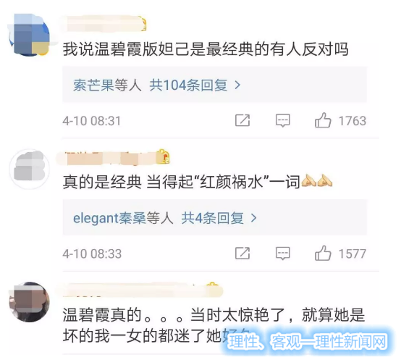Open elegant秦桑 user profile link
The image size is (401, 360).
[x=109, y=218]
